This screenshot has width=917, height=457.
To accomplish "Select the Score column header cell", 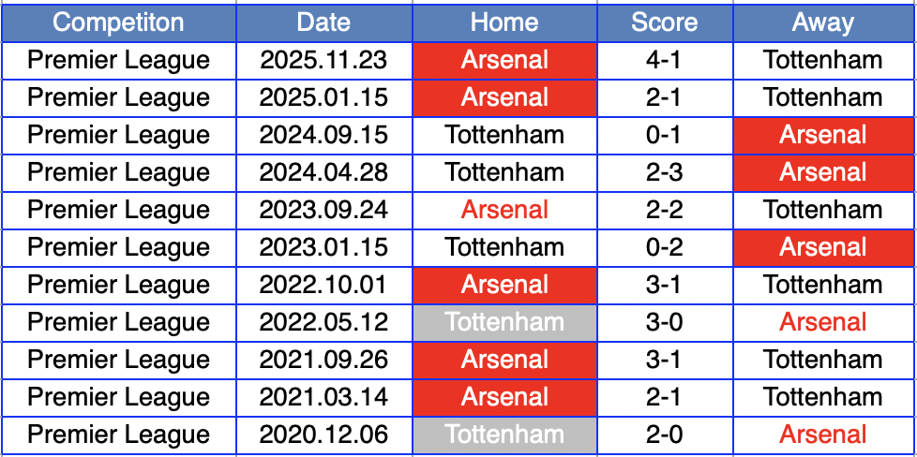I will (x=665, y=22).
